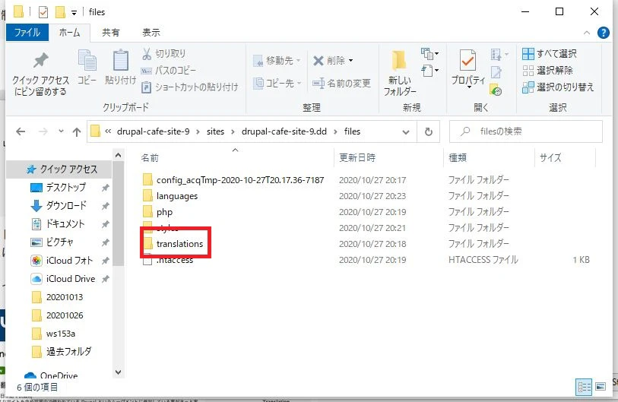Viewport: 618px width, 402px height.
Task: Open Move to (移動先) dropdown
Action: tap(277, 61)
